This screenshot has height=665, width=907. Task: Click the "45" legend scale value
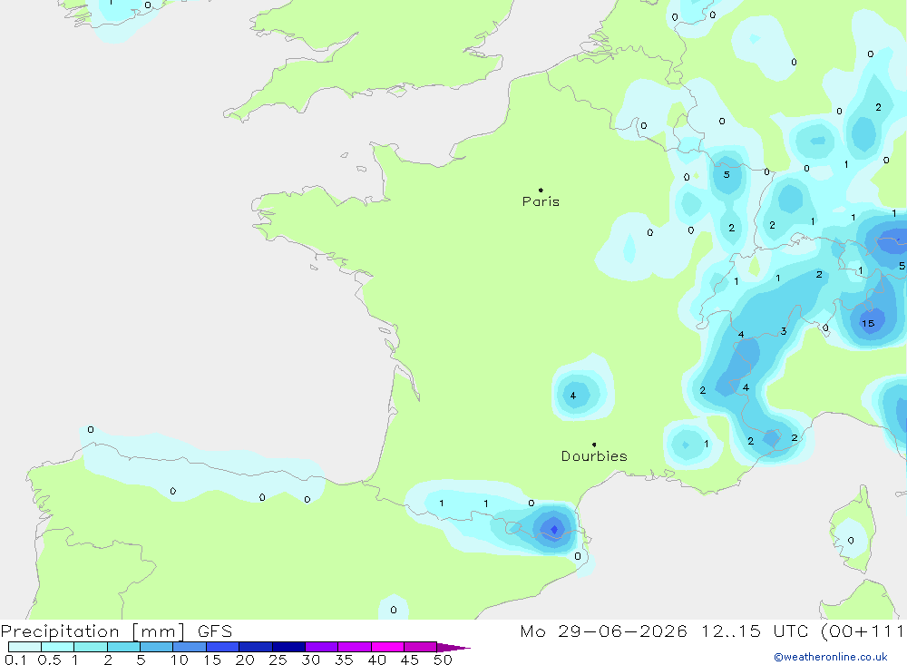pos(410,660)
